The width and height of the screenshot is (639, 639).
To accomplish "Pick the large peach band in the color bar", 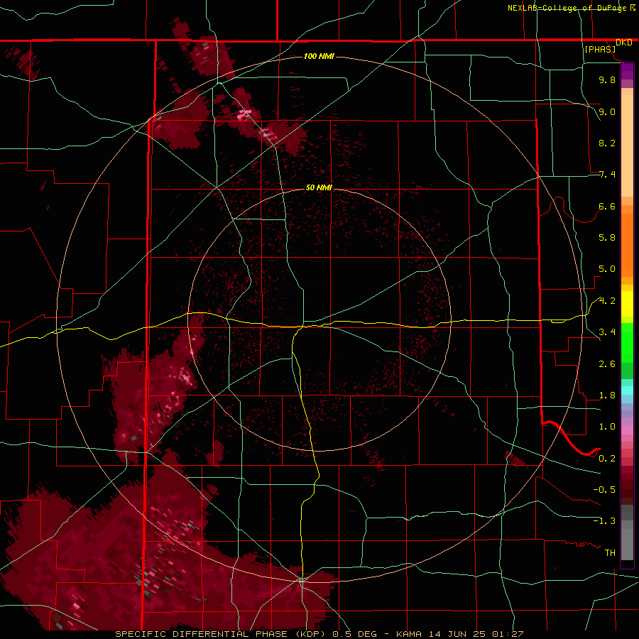I will coord(627,147).
